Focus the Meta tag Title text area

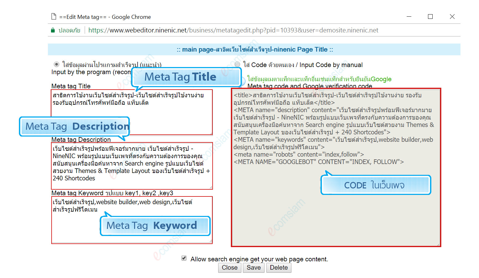point(132,112)
